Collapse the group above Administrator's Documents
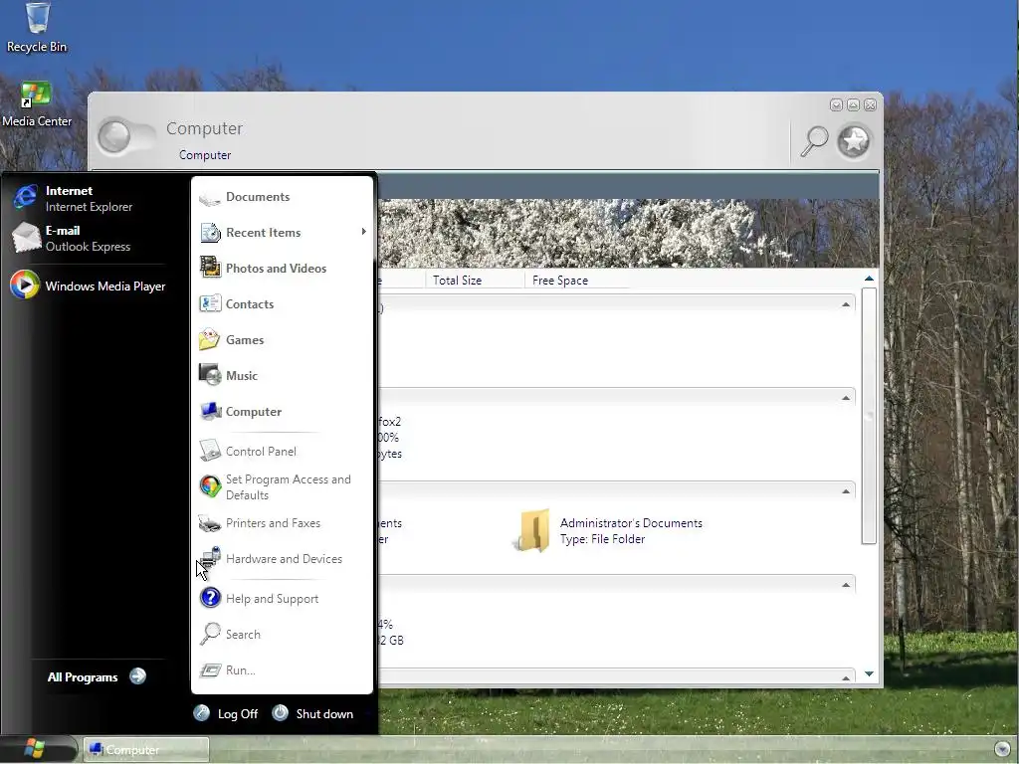Viewport: 1019px width, 764px height. 846,491
